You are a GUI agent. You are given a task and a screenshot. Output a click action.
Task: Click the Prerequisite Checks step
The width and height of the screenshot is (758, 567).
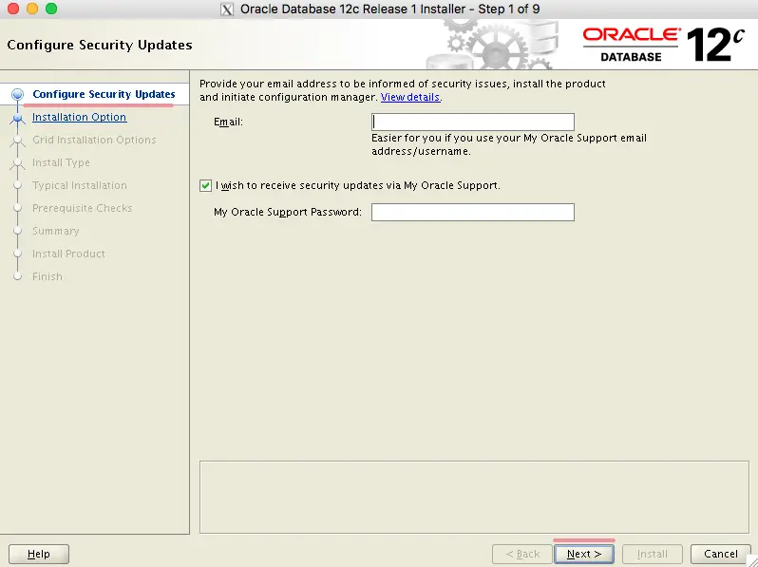tap(83, 208)
